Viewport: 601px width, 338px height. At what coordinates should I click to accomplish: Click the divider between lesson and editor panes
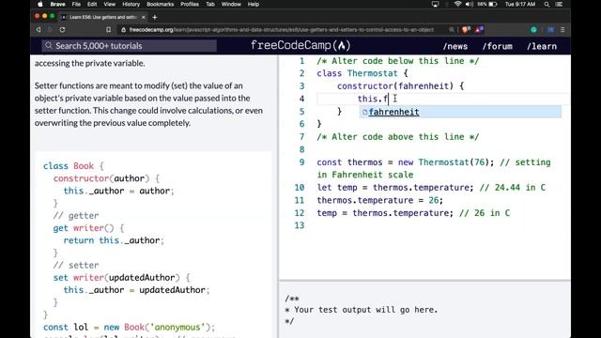278,196
